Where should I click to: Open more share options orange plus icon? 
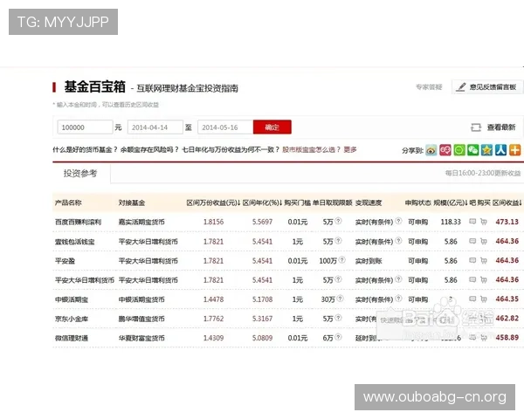(514, 150)
